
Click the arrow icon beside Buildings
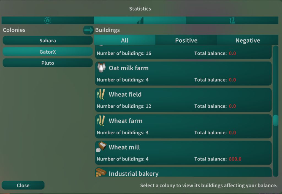click(88, 30)
